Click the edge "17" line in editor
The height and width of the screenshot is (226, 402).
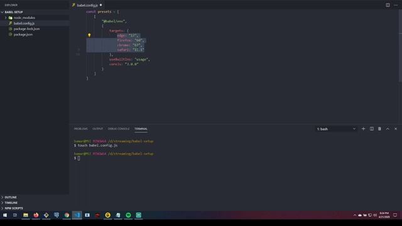click(128, 35)
